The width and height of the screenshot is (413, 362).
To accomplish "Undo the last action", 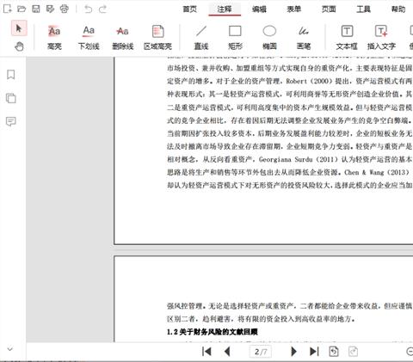I will click(88, 9).
